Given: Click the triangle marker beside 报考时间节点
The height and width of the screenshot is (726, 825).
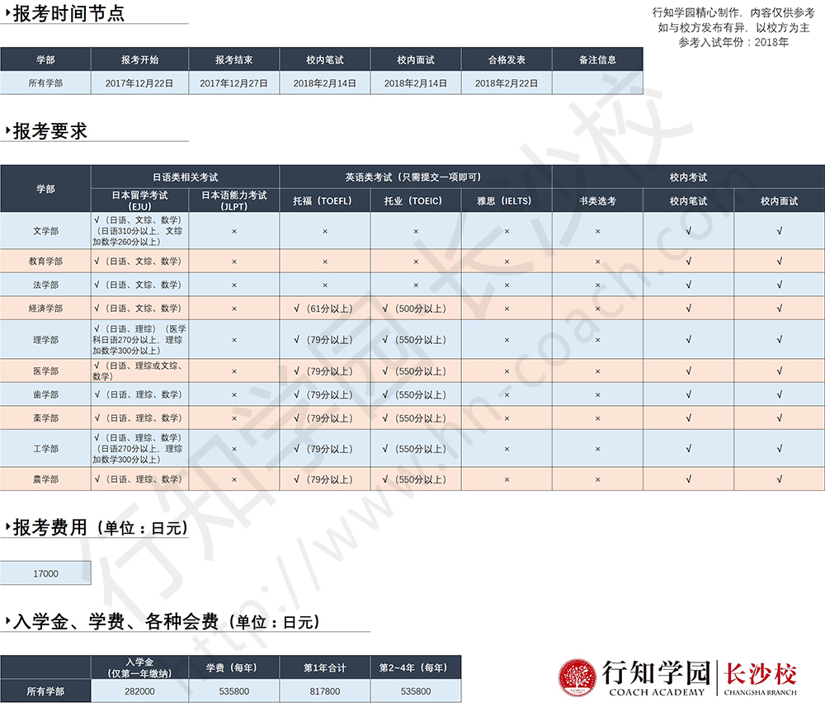Looking at the screenshot, I should (x=7, y=13).
